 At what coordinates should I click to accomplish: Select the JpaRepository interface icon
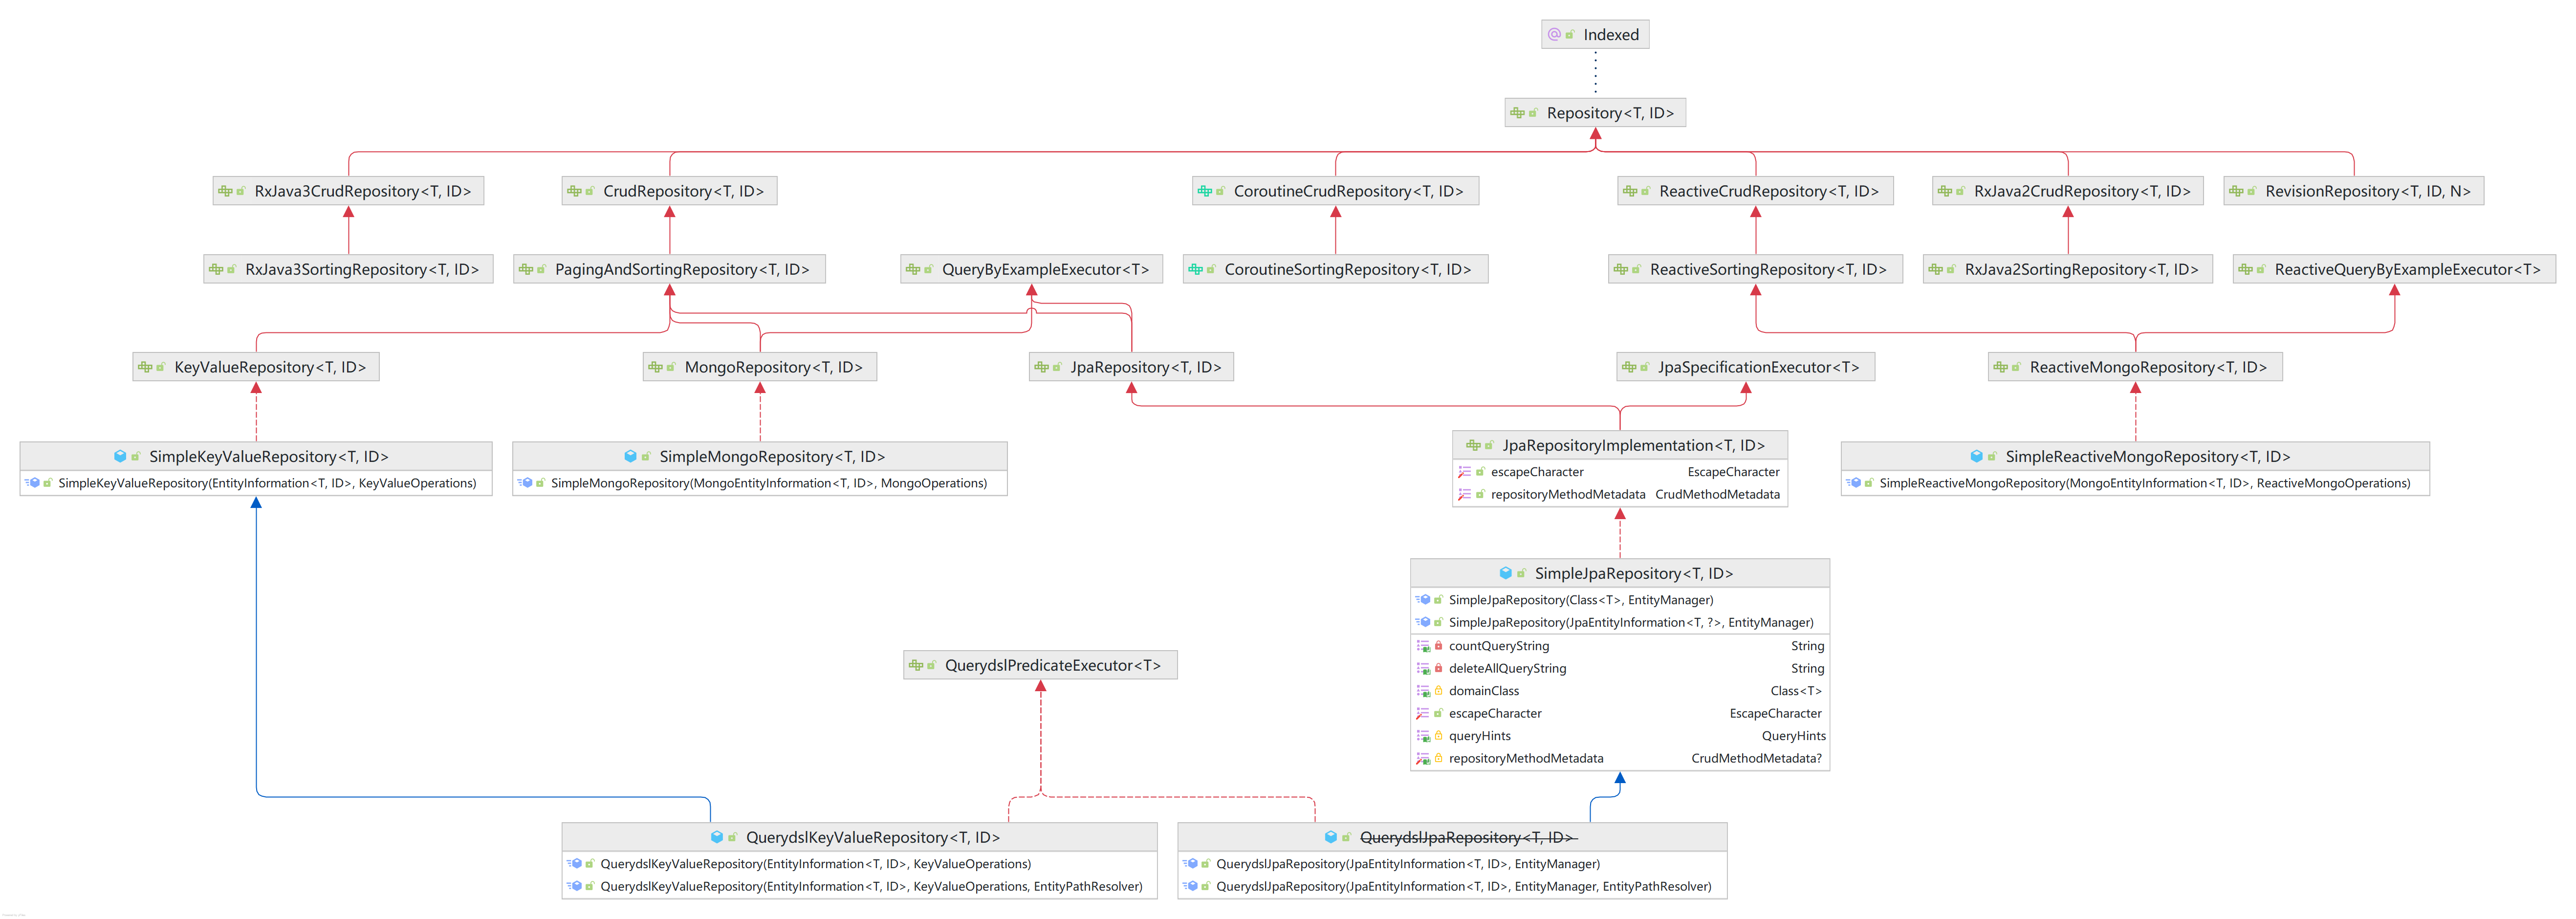coord(1041,367)
